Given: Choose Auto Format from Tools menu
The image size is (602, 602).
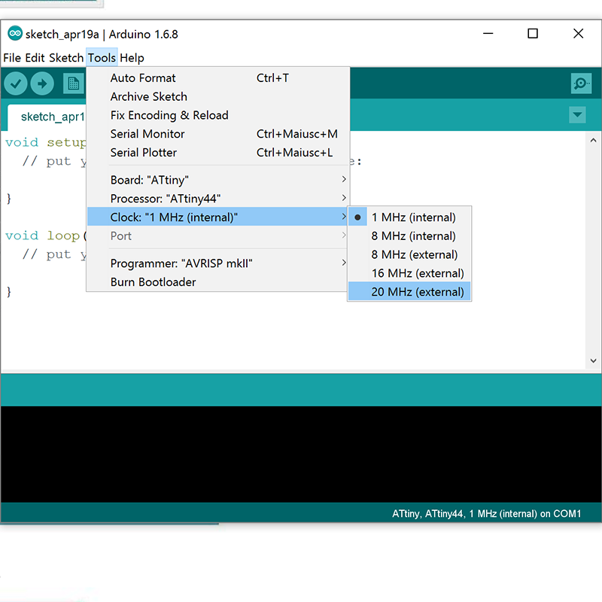Looking at the screenshot, I should pyautogui.click(x=218, y=78).
